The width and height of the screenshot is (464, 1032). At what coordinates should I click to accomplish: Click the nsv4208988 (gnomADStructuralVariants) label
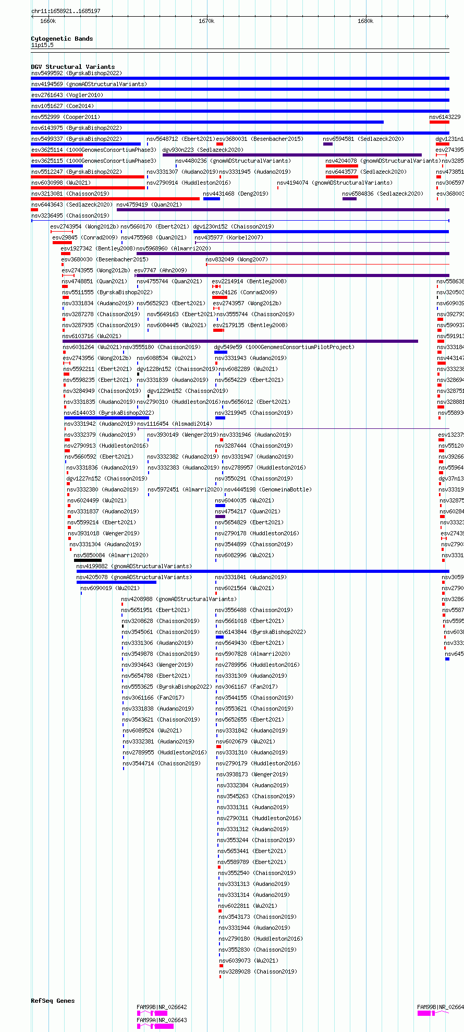pyautogui.click(x=179, y=599)
